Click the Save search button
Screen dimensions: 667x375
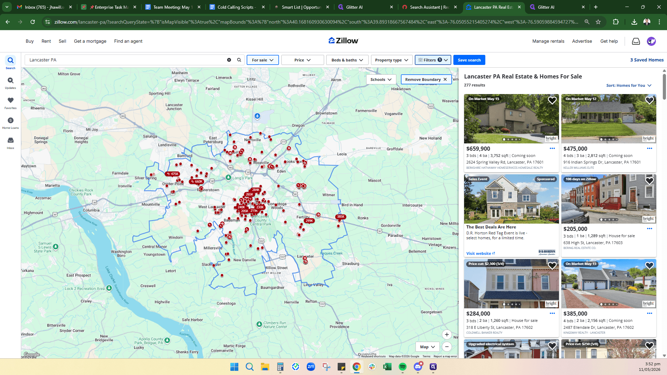469,60
